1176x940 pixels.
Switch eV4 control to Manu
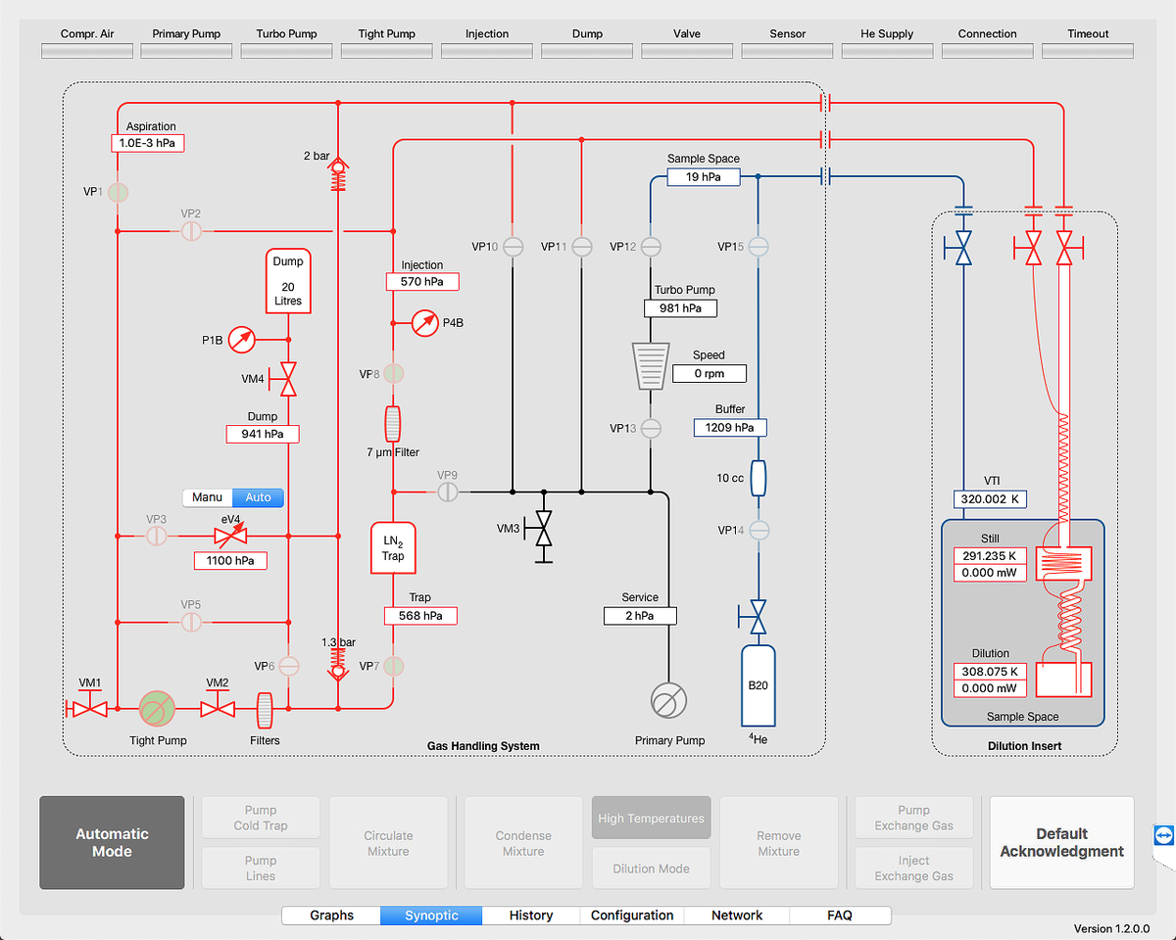click(208, 497)
